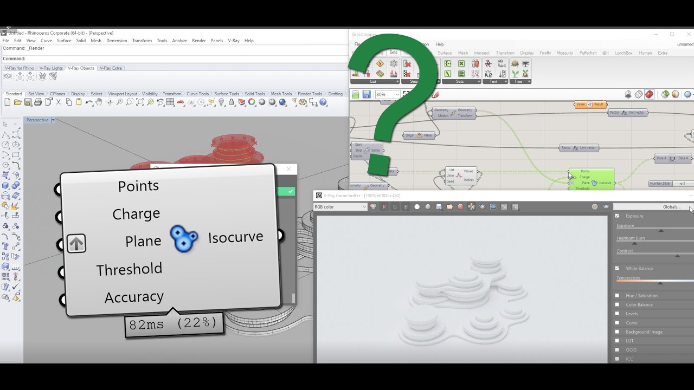Click the Wireframe preview icon in Grasshopper
This screenshot has height=390, width=694.
pos(638,94)
